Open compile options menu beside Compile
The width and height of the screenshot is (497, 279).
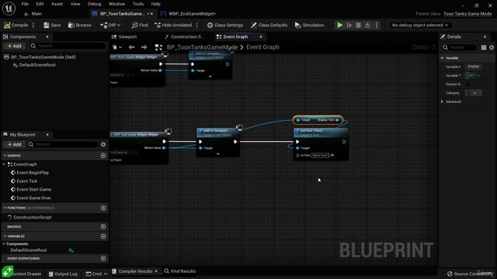coord(33,25)
